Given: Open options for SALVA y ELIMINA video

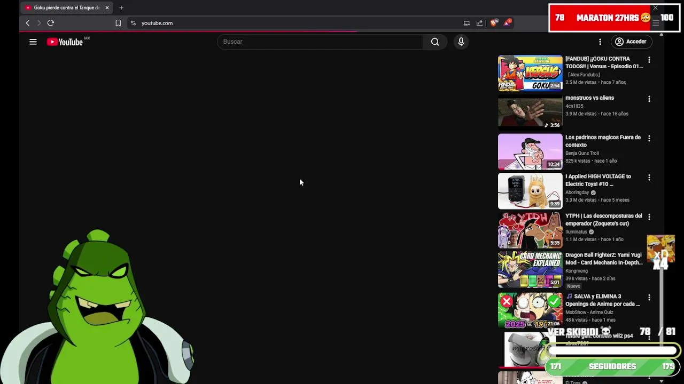Looking at the screenshot, I should [x=649, y=297].
